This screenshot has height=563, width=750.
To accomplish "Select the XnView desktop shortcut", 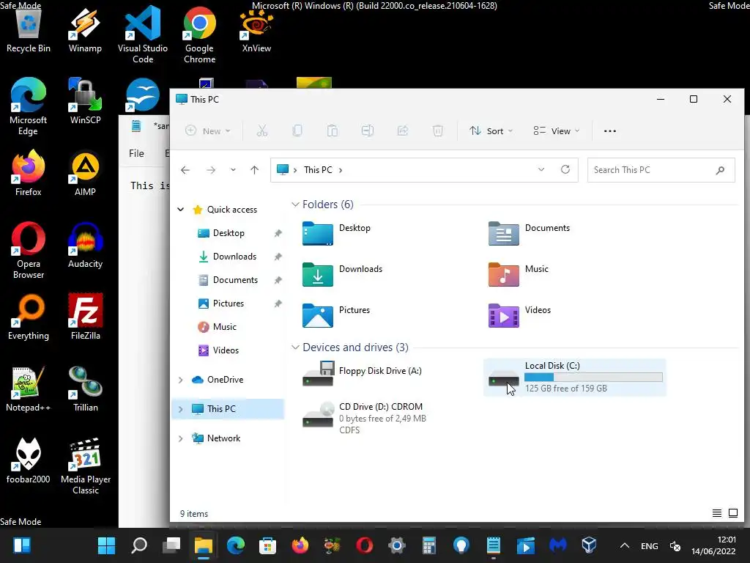I will 256,29.
